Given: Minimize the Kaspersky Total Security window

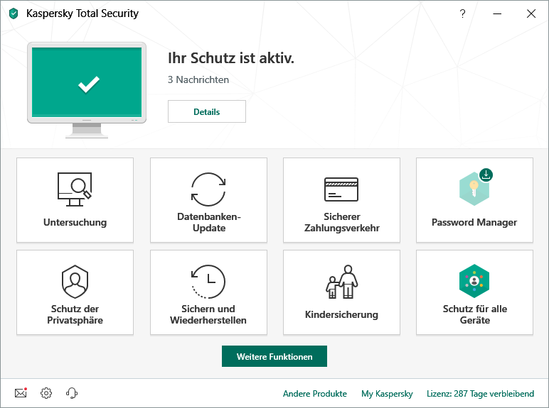Looking at the screenshot, I should pyautogui.click(x=497, y=13).
